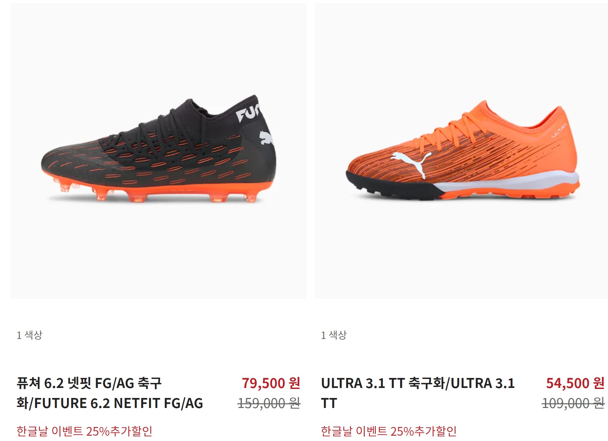Click the 1 색상 label under the black boot
Screen dimensions: 608x441
point(30,335)
